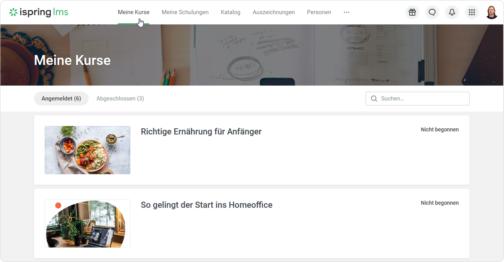504x262 pixels.
Task: Open the apps grid icon
Action: pyautogui.click(x=472, y=12)
